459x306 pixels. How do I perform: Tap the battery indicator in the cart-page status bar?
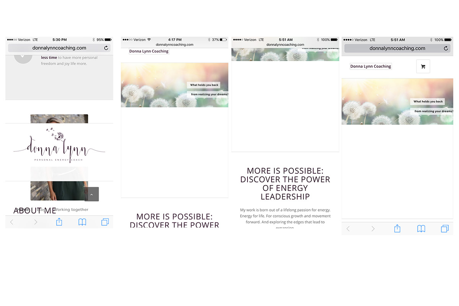443,40
